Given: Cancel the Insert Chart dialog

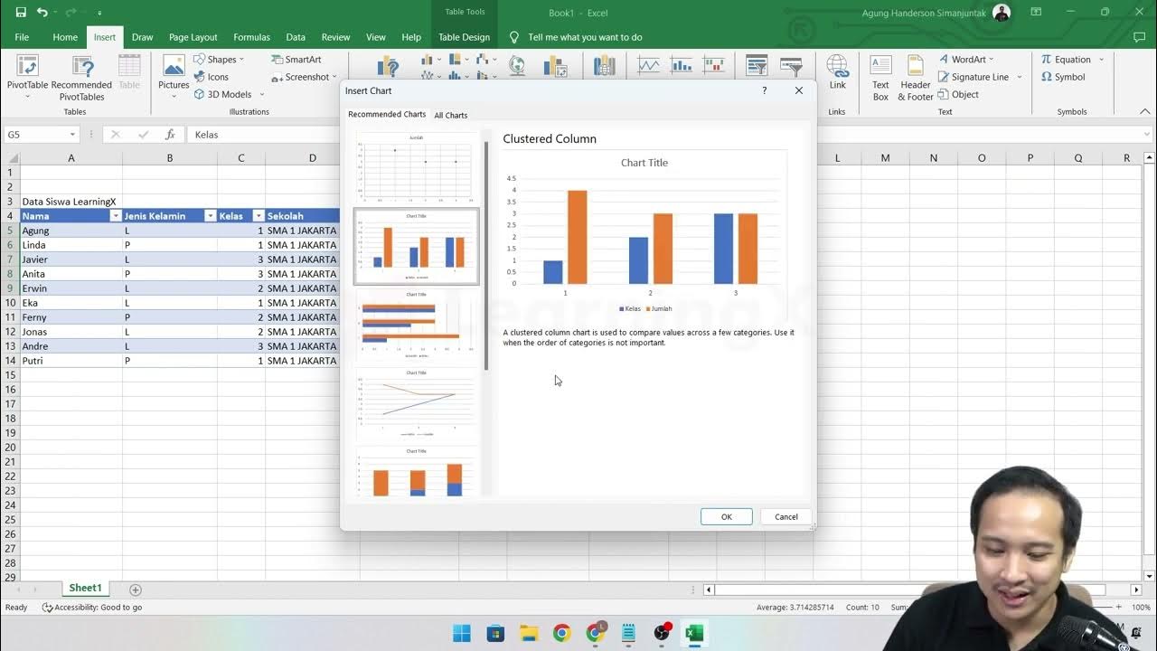Looking at the screenshot, I should [x=786, y=516].
